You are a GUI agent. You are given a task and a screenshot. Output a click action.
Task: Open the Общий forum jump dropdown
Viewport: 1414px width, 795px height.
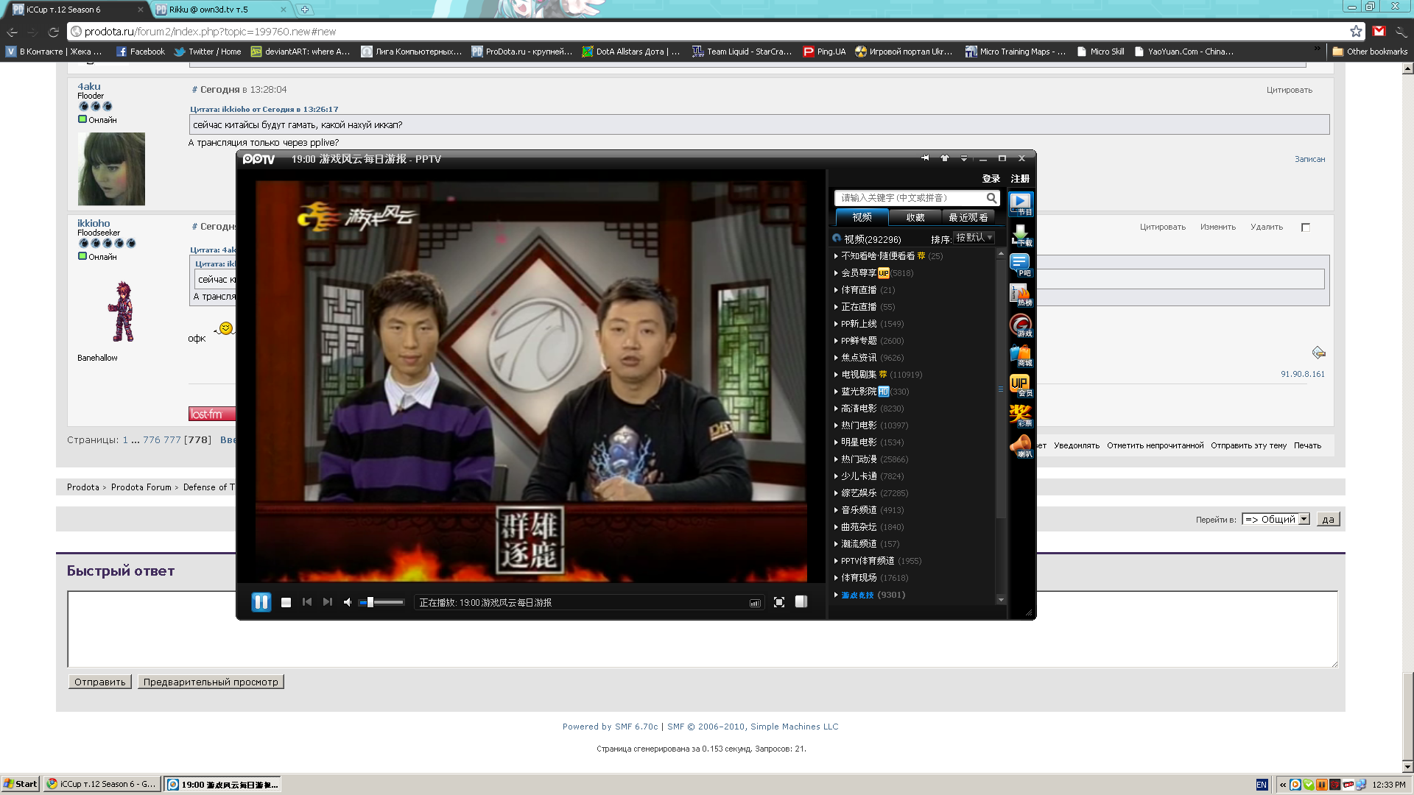[1276, 519]
